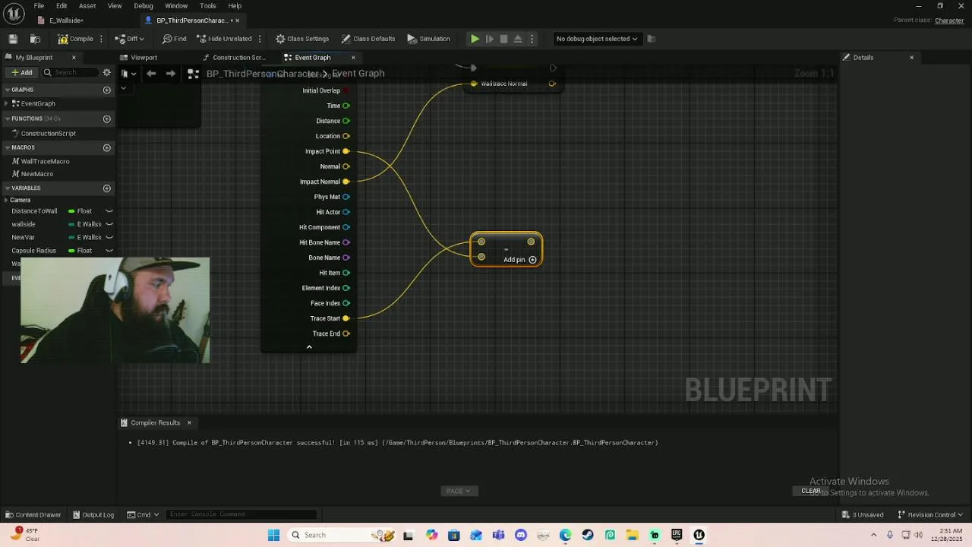The height and width of the screenshot is (547, 972).
Task: Open the Tools menu
Action: click(208, 6)
